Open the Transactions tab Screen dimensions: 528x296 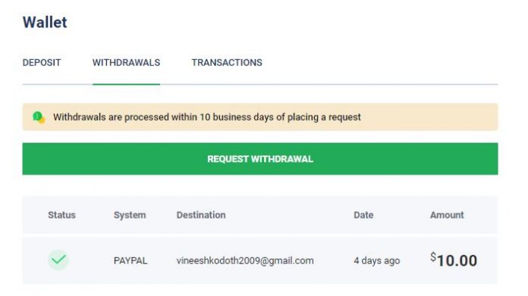(x=227, y=63)
